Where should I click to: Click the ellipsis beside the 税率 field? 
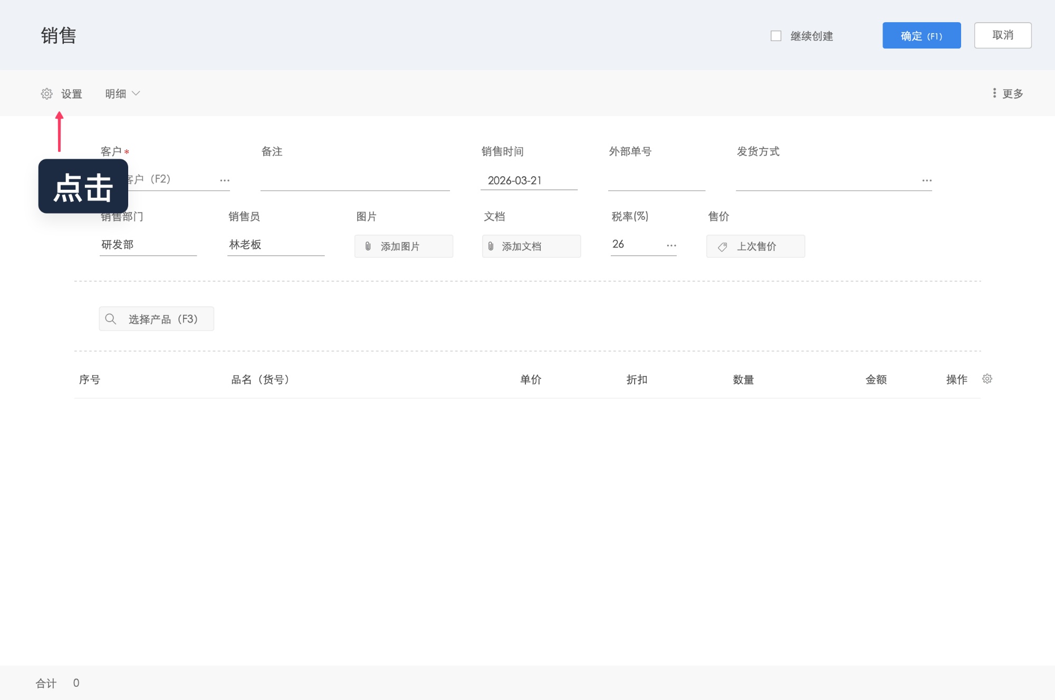pyautogui.click(x=671, y=245)
